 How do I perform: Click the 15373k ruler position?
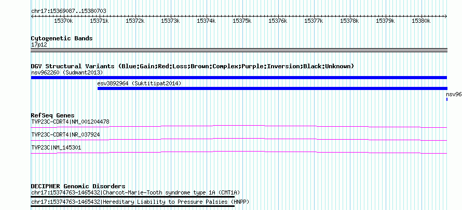coord(170,21)
